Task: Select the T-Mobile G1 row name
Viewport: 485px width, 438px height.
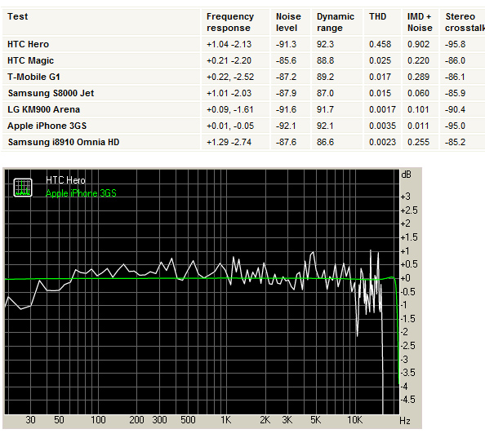Action: pyautogui.click(x=33, y=77)
